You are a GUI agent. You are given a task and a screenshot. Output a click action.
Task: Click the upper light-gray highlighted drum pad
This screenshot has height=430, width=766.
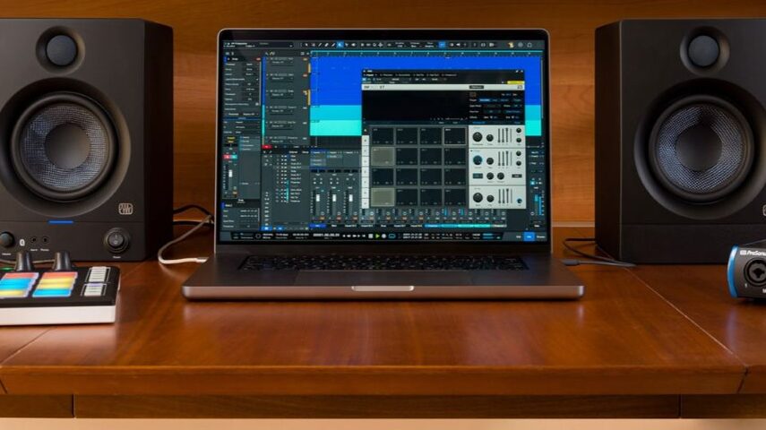(x=383, y=156)
